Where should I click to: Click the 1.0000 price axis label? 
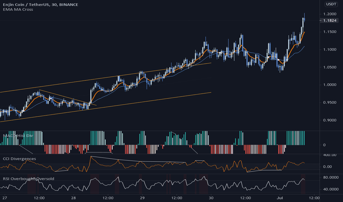coord(330,85)
